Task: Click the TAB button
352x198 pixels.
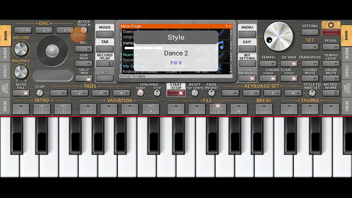Action: pyautogui.click(x=105, y=49)
